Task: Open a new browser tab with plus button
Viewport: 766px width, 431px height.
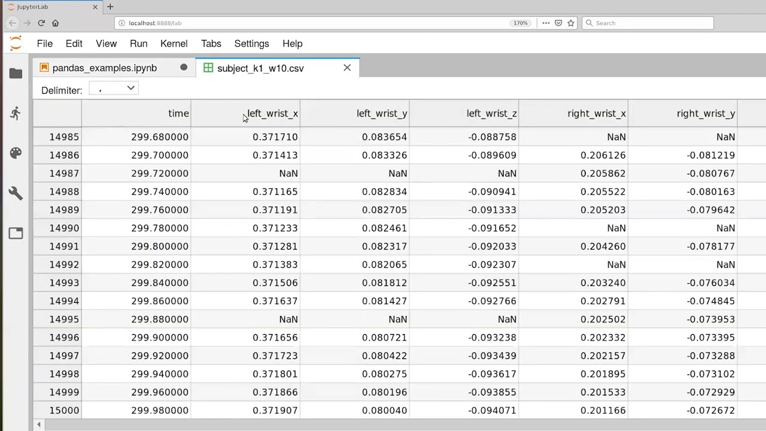Action: click(x=110, y=7)
